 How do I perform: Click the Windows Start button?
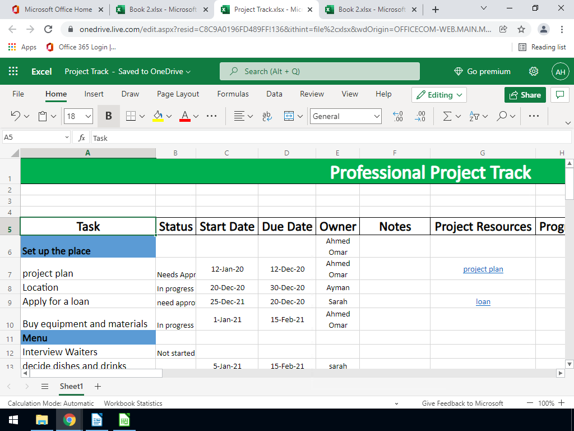point(13,420)
